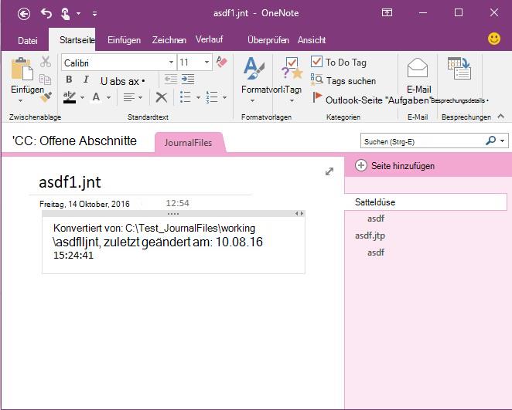Open the font color dropdown arrow
The image size is (512, 410).
109,97
